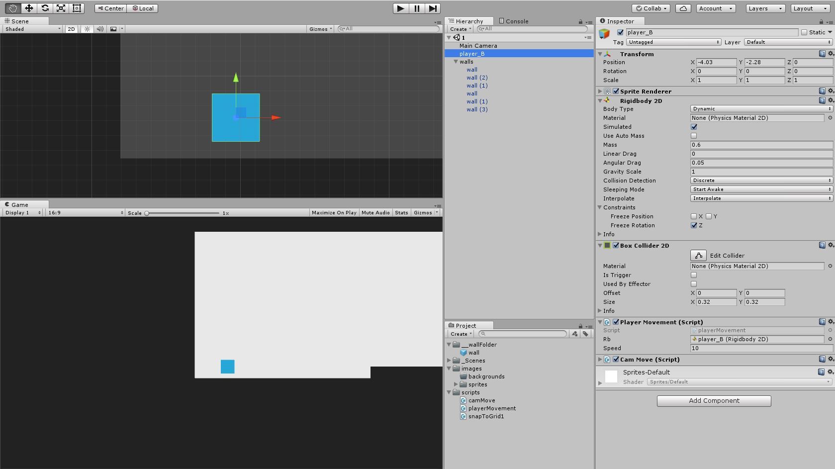Viewport: 835px width, 469px height.
Task: Pause the game
Action: pos(417,8)
